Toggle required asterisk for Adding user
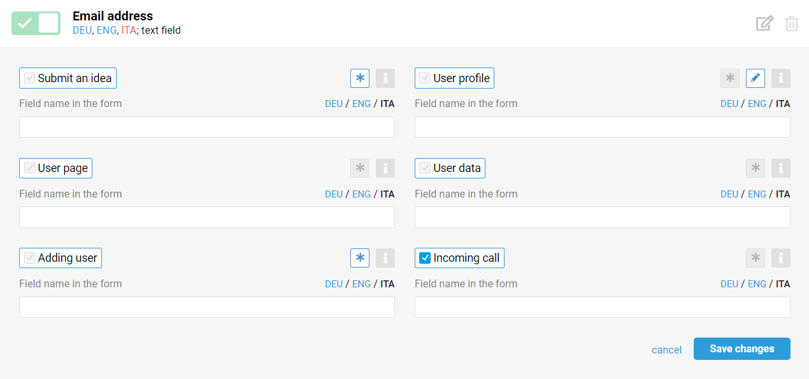809x379 pixels. (360, 258)
